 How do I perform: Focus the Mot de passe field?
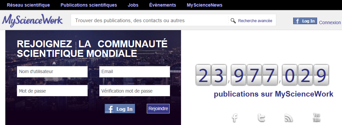(x=52, y=91)
